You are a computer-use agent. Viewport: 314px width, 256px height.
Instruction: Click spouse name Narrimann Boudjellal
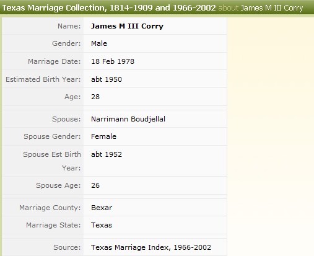point(128,119)
